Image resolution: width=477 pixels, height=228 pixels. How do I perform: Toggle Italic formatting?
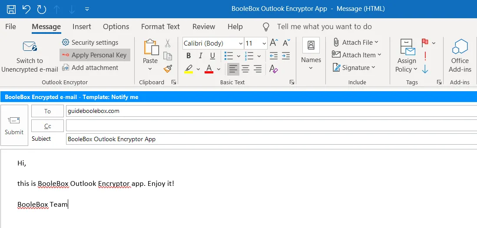pyautogui.click(x=200, y=56)
